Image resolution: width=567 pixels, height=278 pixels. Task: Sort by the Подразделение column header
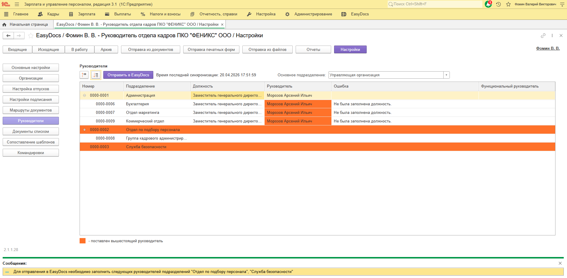tap(157, 86)
